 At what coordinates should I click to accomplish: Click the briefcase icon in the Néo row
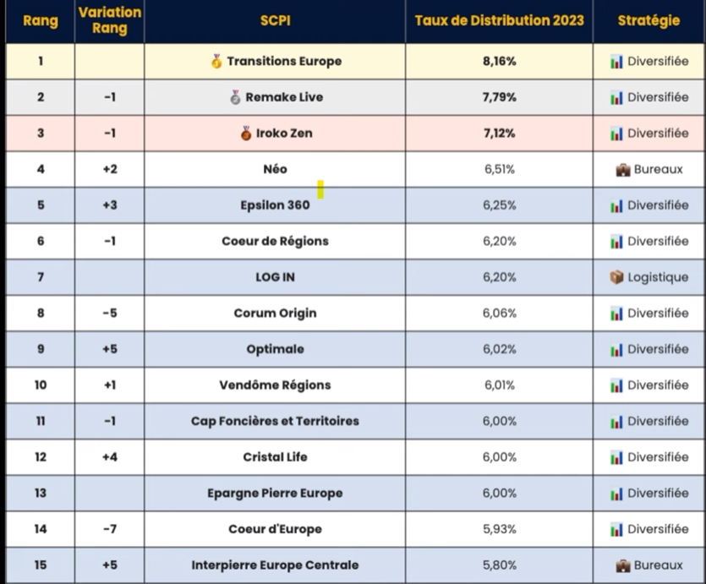(x=624, y=169)
